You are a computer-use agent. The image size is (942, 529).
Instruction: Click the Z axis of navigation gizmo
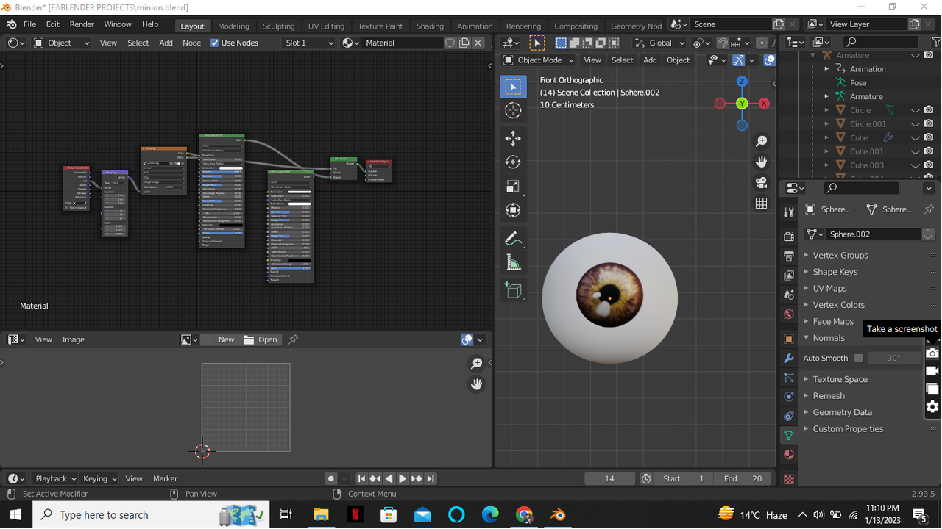pos(742,82)
